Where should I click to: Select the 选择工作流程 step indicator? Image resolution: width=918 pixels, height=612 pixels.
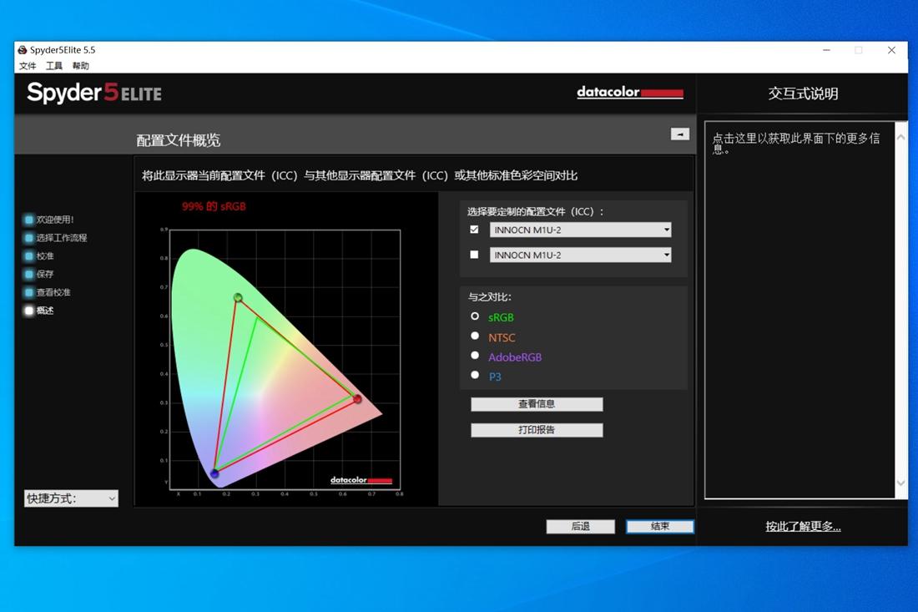coord(28,238)
